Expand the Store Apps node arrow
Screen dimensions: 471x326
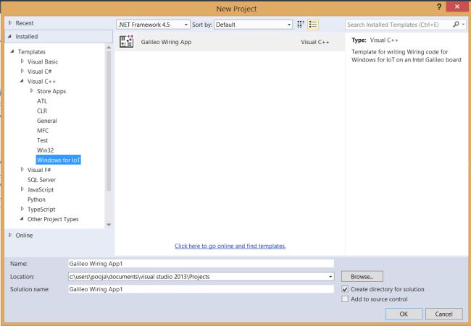click(x=32, y=91)
